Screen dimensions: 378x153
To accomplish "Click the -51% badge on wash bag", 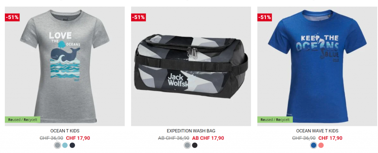I will click(x=138, y=17).
